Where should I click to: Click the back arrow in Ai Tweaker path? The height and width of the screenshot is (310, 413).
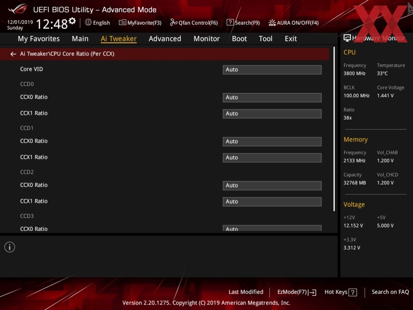pyautogui.click(x=13, y=54)
